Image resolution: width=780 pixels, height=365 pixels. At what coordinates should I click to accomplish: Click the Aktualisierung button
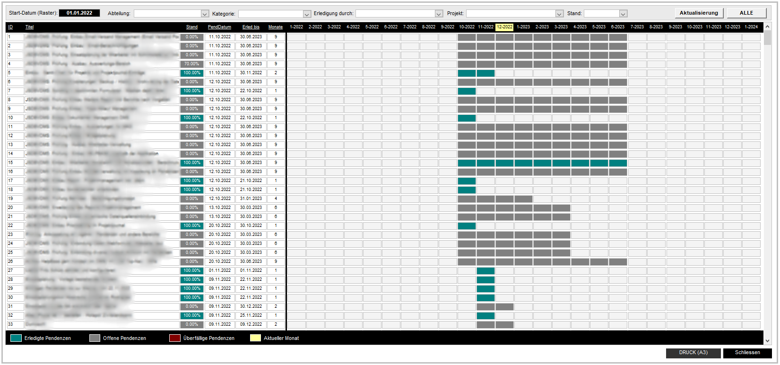698,13
